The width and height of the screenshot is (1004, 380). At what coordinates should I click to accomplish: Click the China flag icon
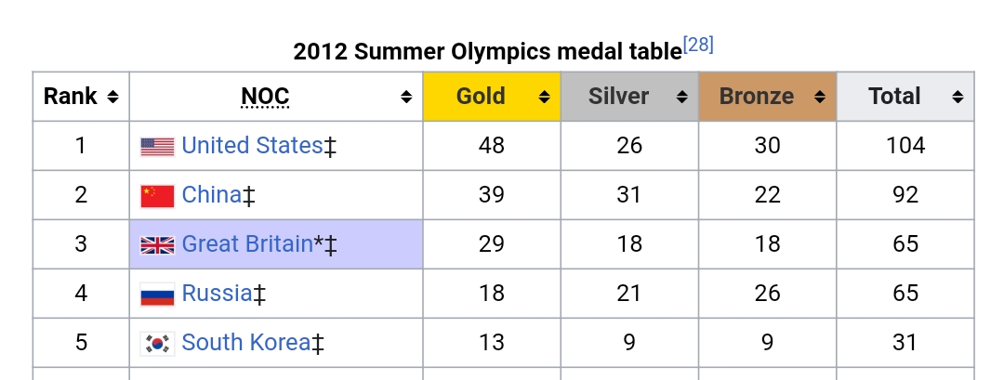click(157, 196)
